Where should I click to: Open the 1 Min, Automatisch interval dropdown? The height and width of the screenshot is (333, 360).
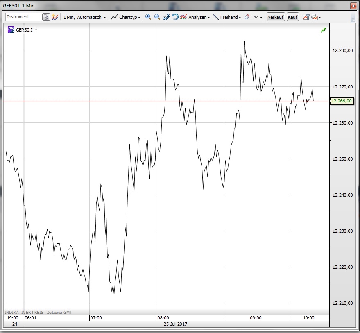(85, 17)
